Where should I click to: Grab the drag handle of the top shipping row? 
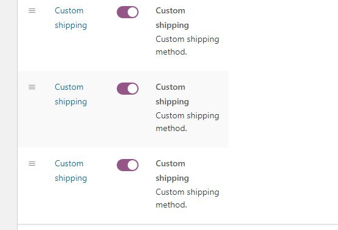(32, 10)
